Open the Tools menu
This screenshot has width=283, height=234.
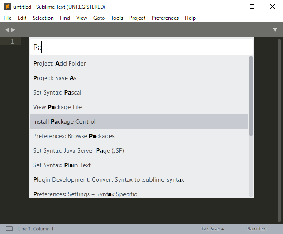click(117, 18)
